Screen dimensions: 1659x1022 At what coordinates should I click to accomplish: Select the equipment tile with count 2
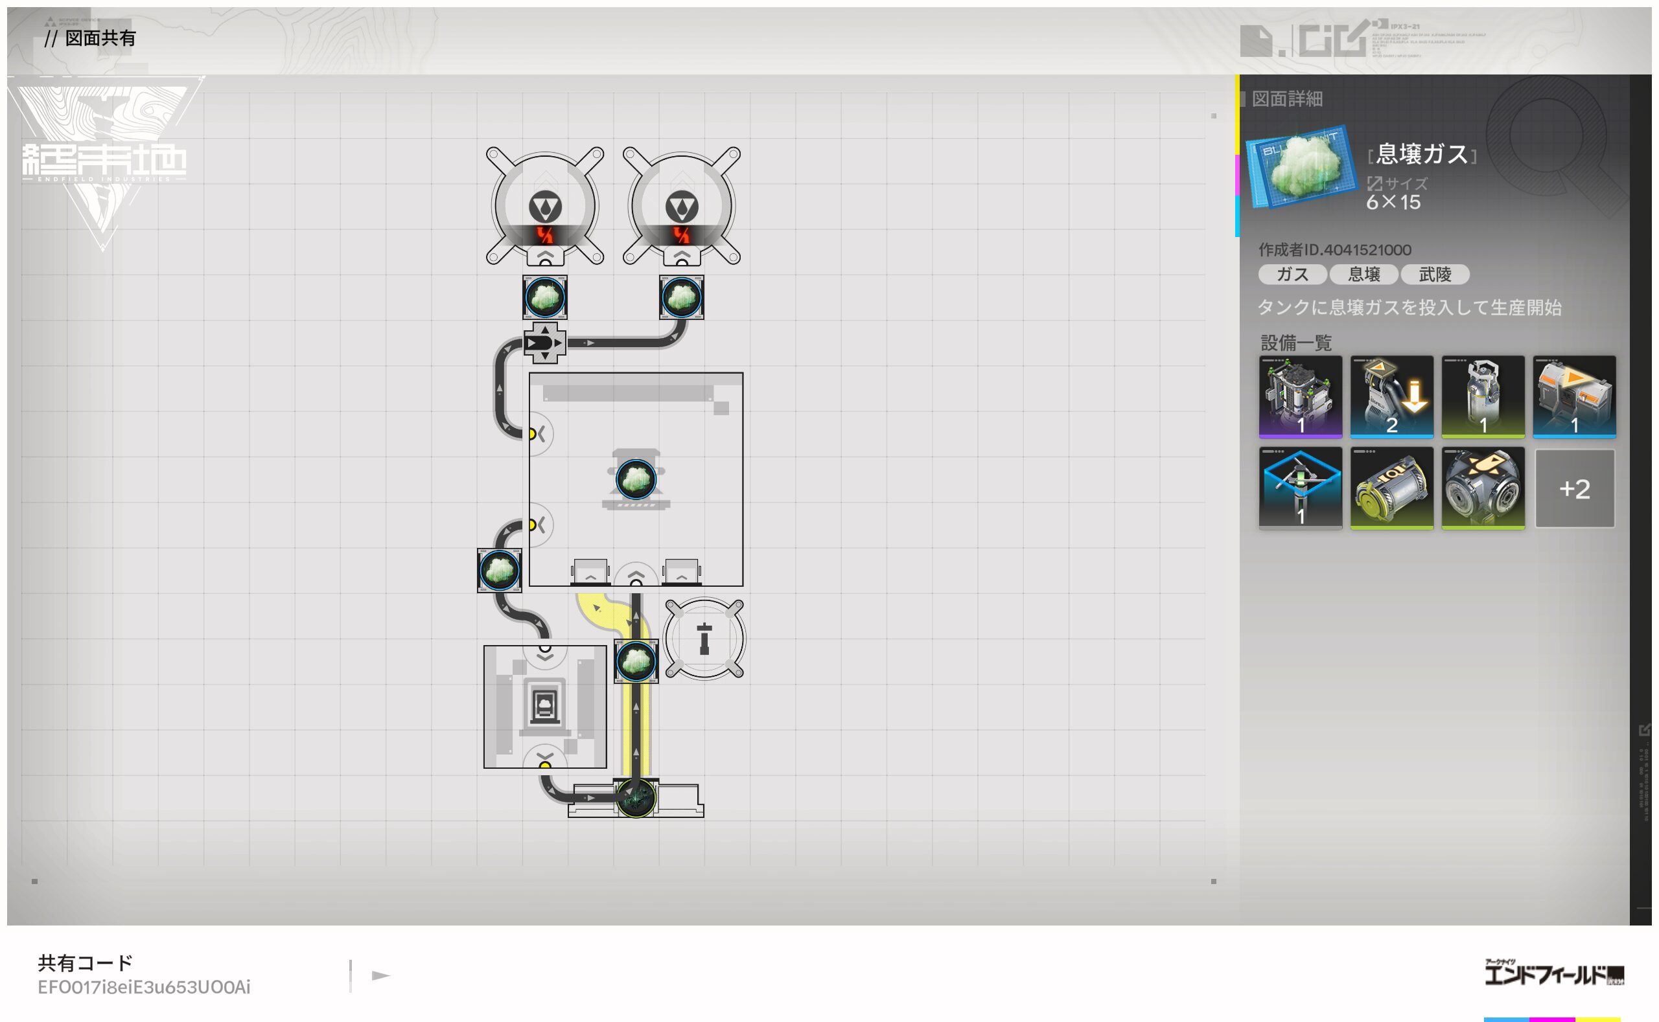point(1392,397)
